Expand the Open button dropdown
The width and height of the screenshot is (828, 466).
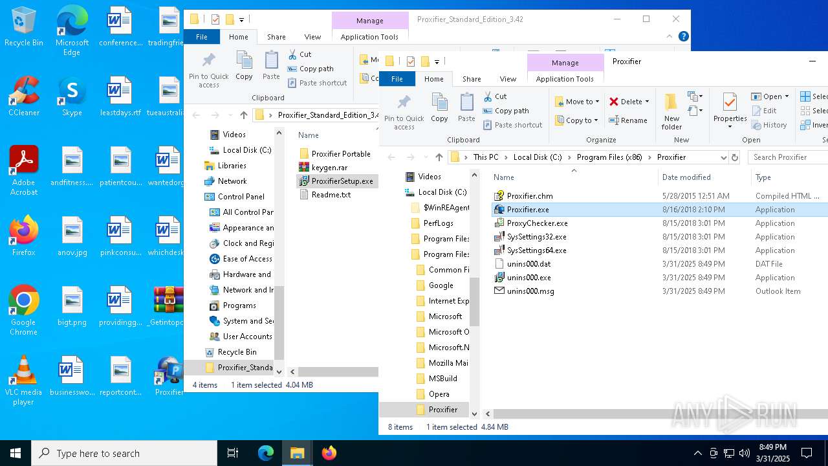(787, 96)
